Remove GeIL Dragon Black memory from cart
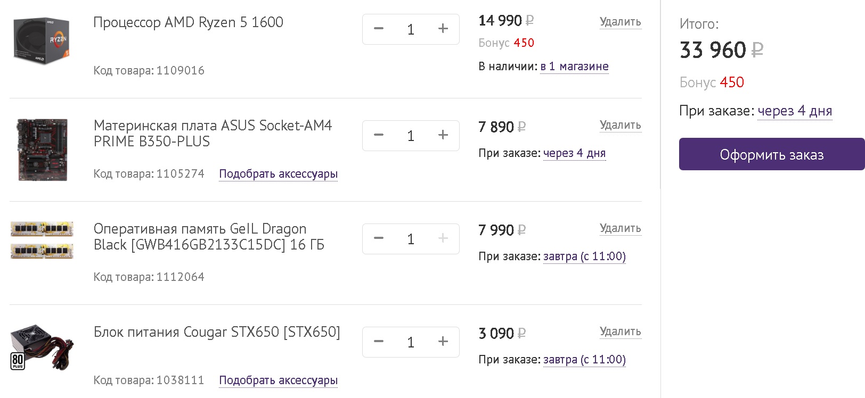The image size is (865, 398). pos(620,228)
